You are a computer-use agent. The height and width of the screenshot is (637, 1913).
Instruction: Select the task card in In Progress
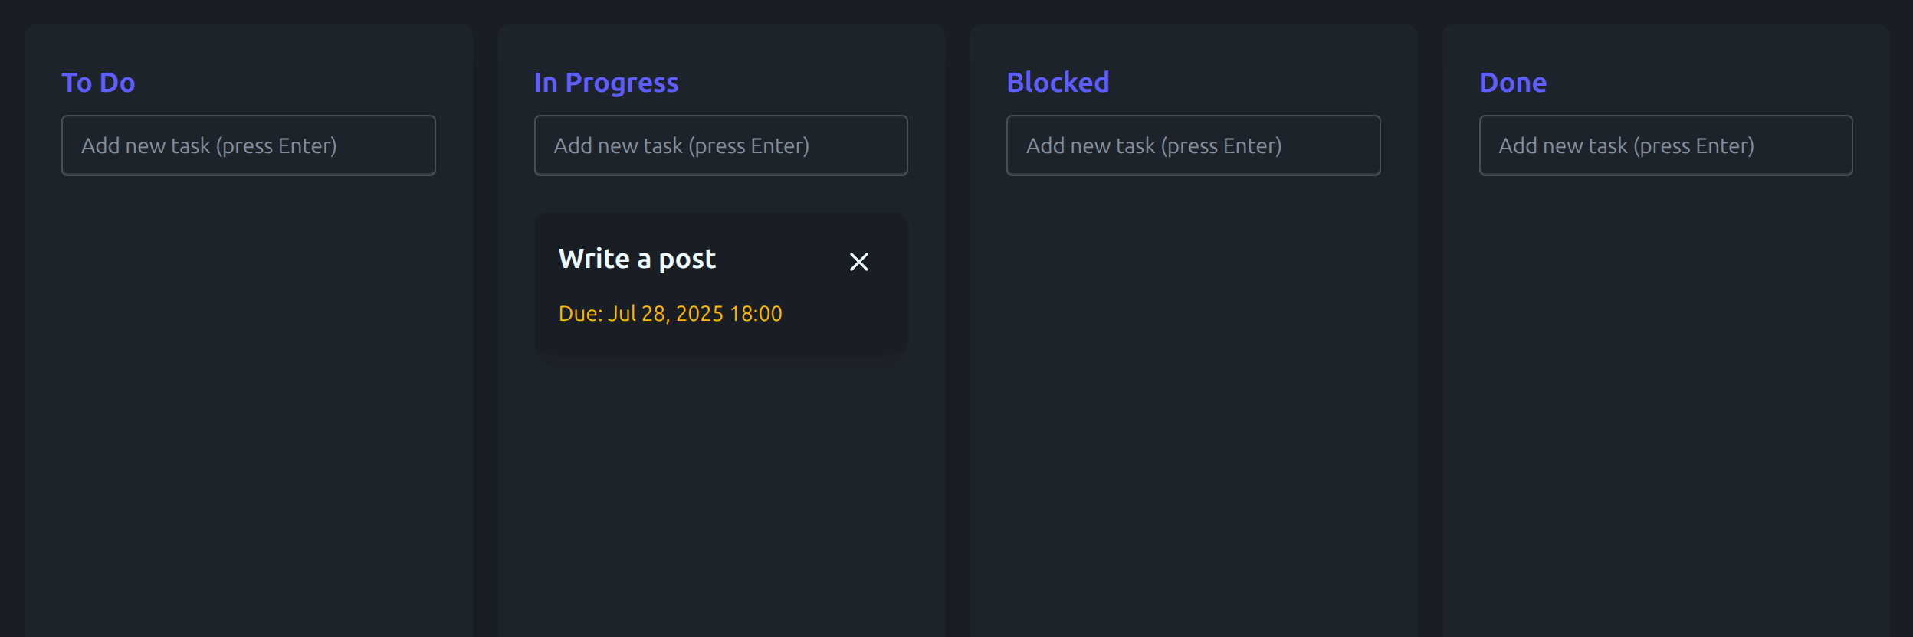coord(721,283)
